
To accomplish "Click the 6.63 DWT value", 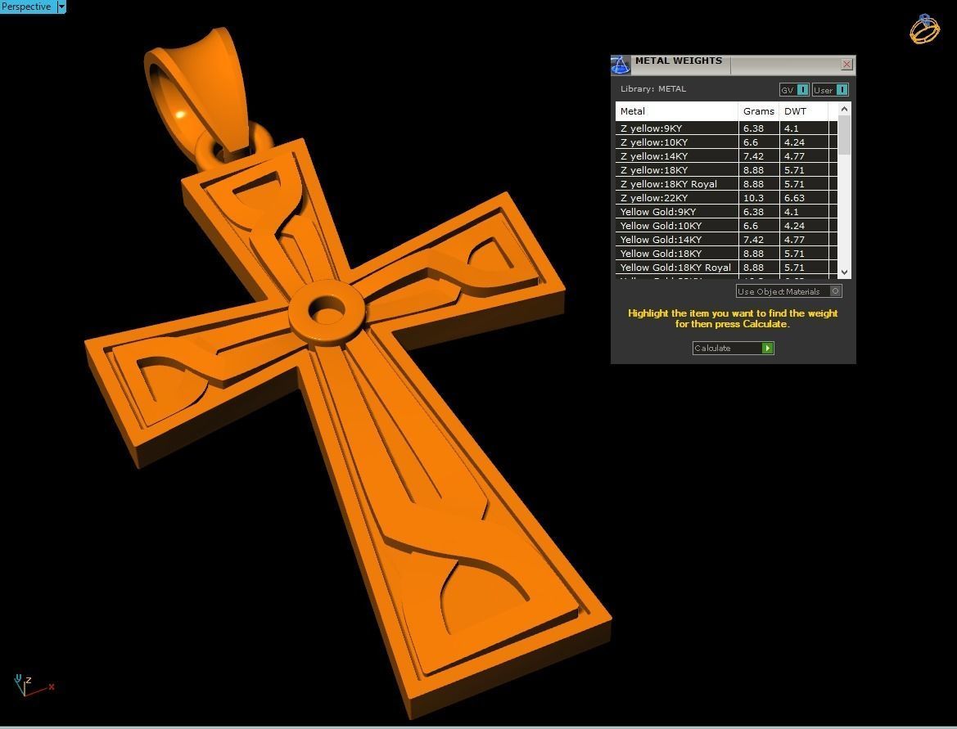I will 794,198.
